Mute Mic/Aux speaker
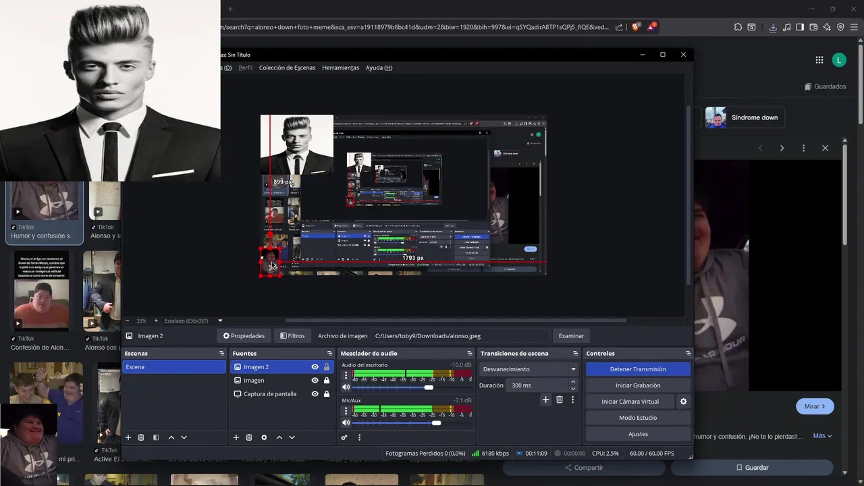Image resolution: width=864 pixels, height=486 pixels. coord(346,423)
